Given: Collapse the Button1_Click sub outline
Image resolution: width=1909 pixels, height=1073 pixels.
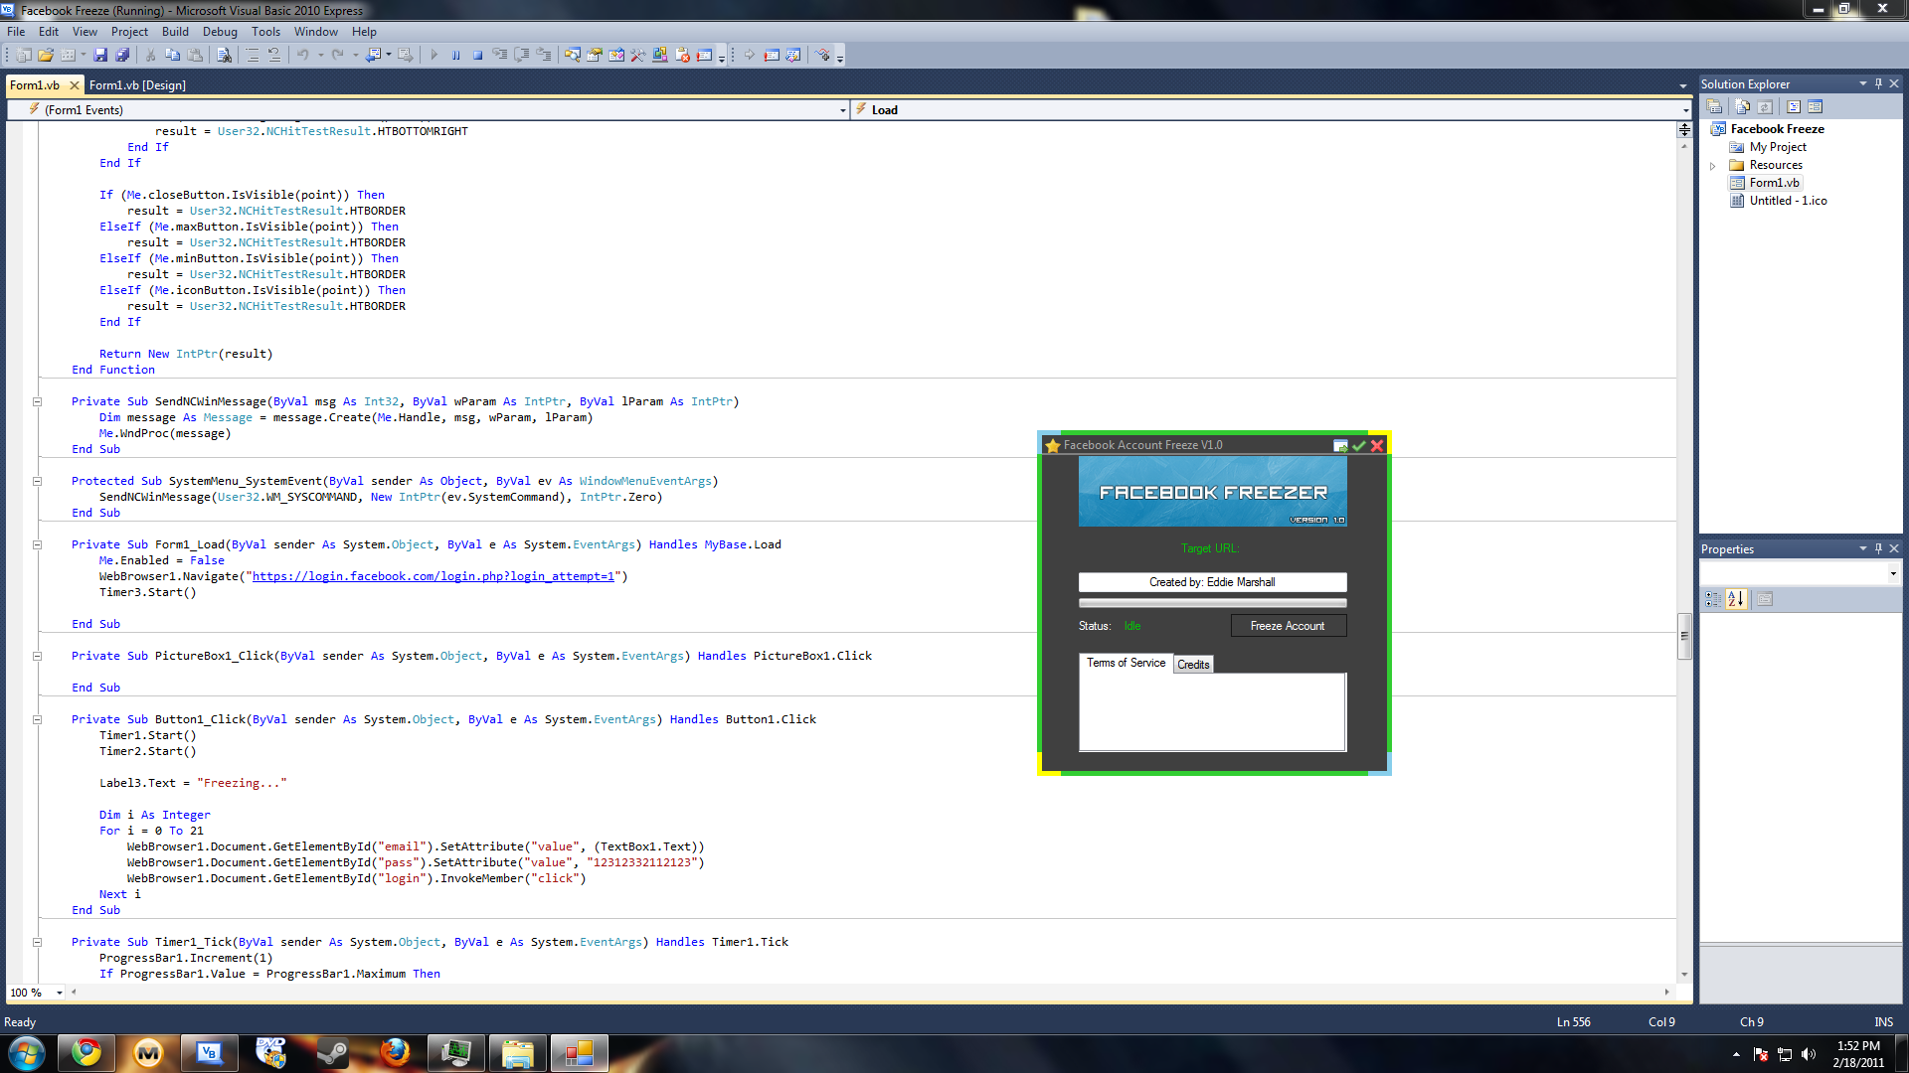Looking at the screenshot, I should [37, 720].
